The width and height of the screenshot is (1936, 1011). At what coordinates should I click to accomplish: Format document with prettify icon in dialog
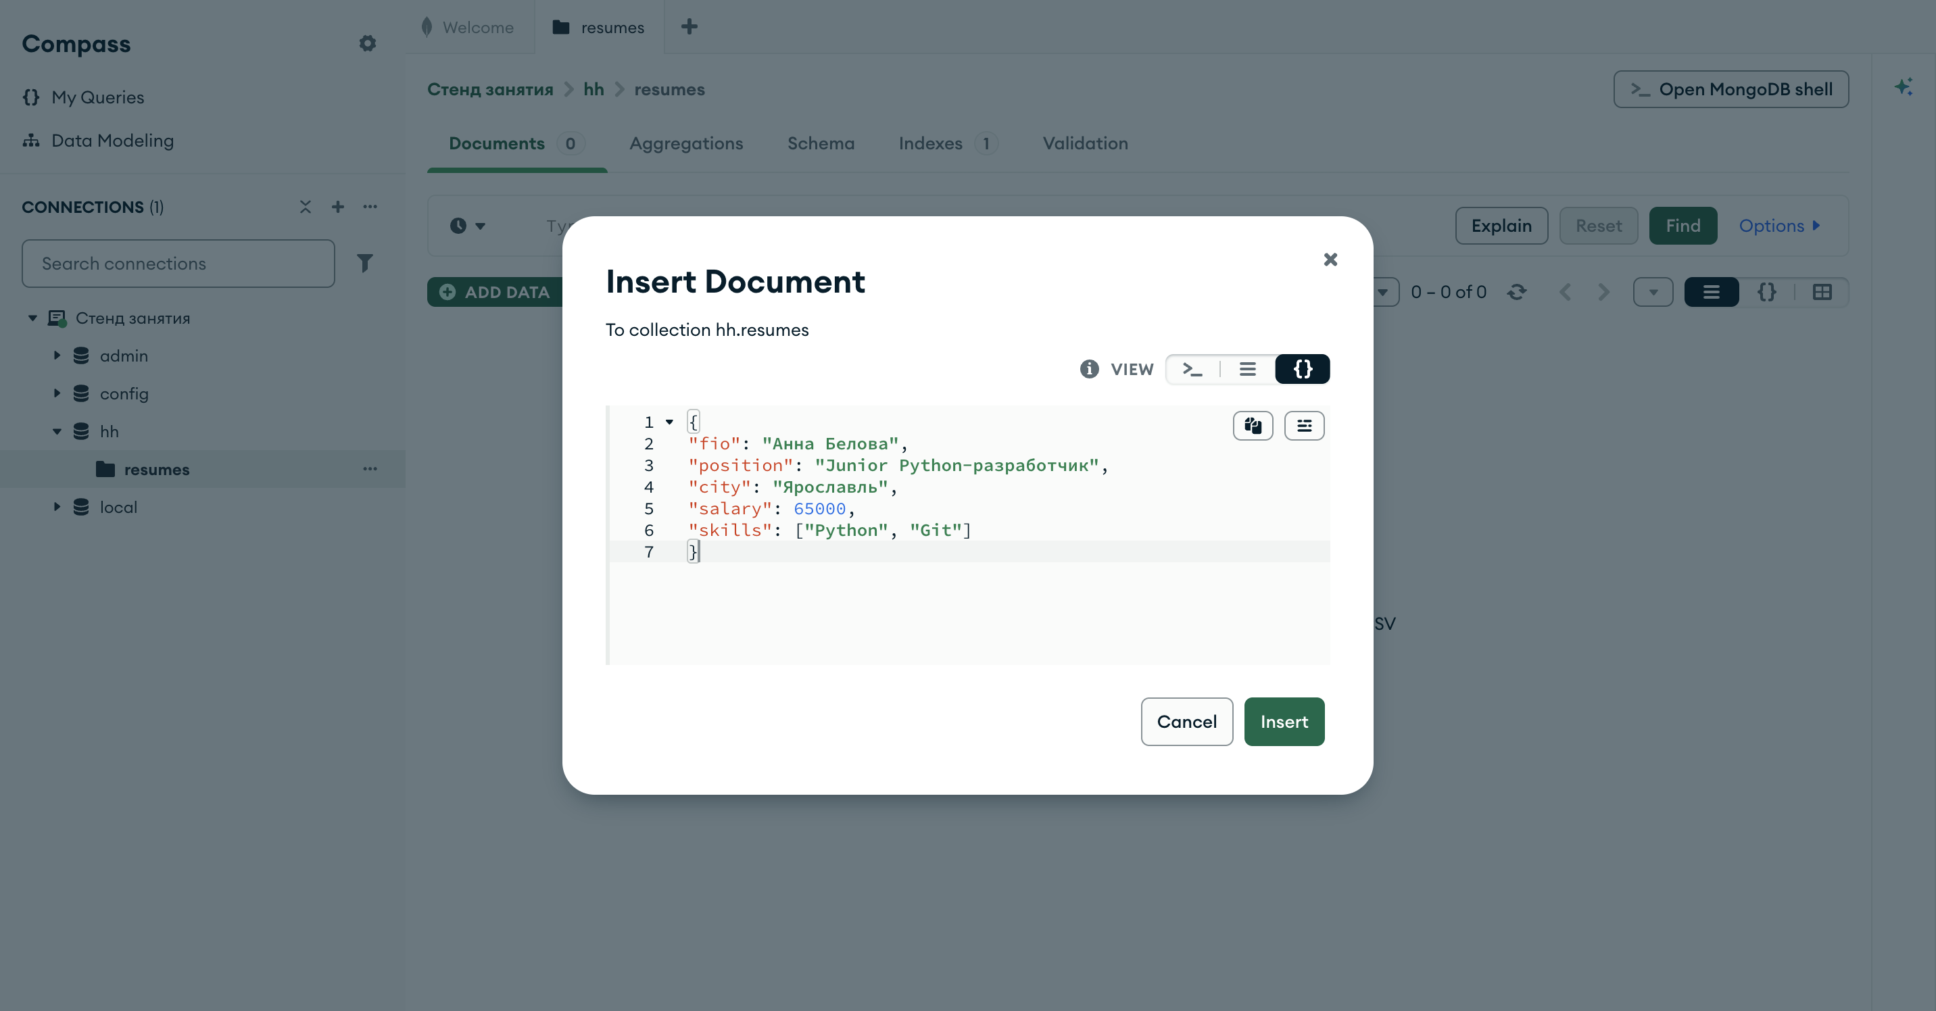pos(1304,426)
